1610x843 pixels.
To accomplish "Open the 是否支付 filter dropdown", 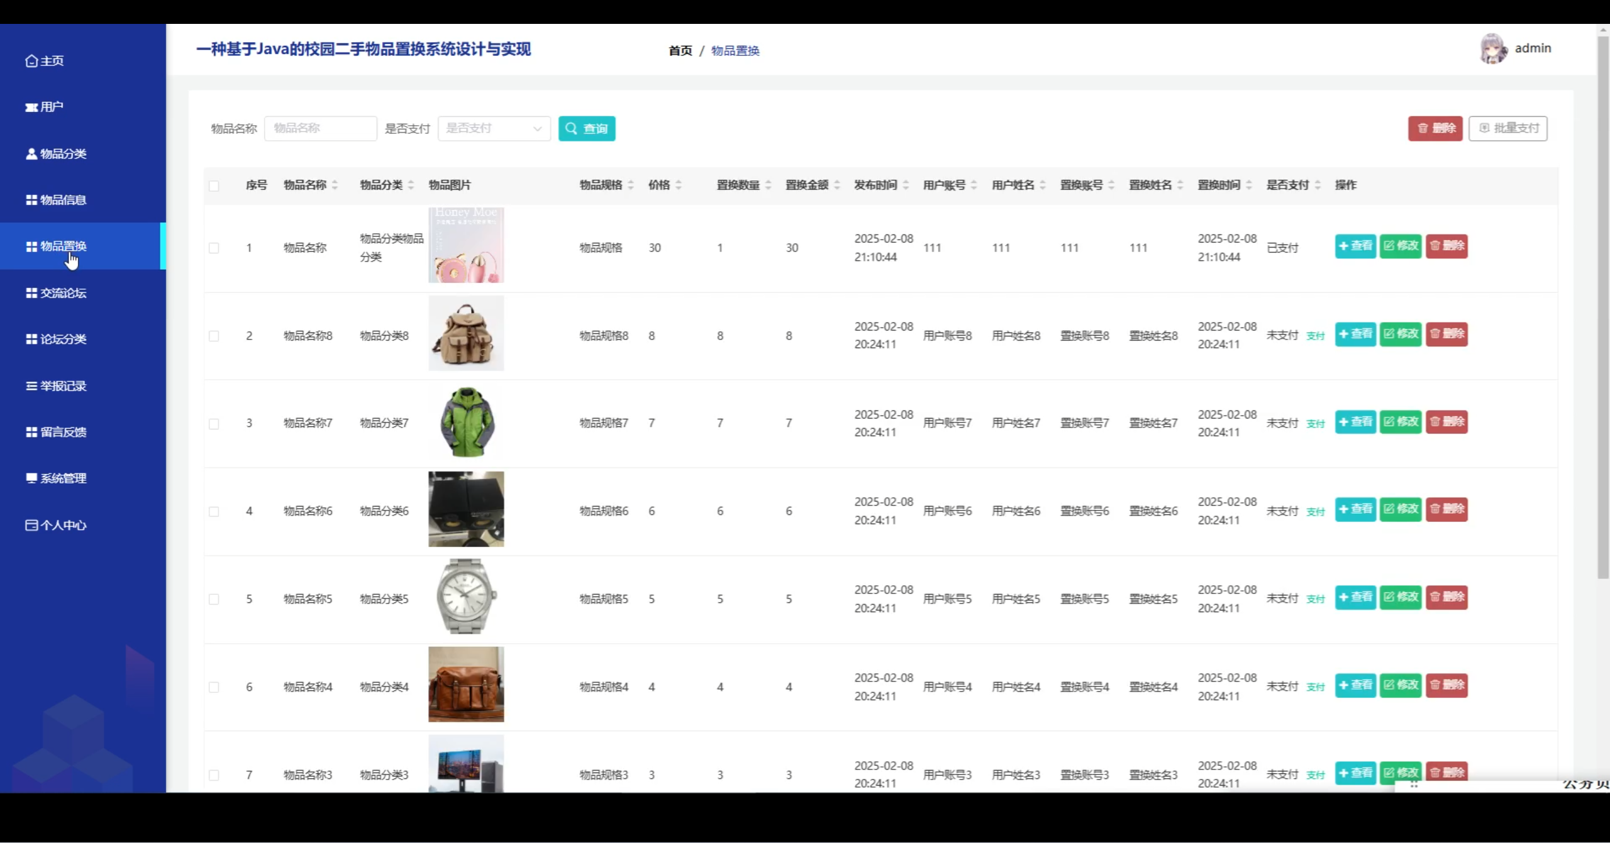I will 494,128.
